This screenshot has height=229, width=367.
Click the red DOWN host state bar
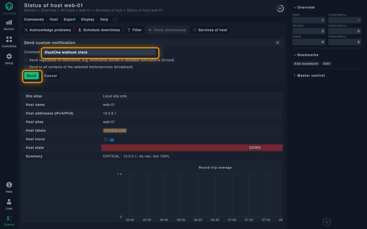point(192,148)
